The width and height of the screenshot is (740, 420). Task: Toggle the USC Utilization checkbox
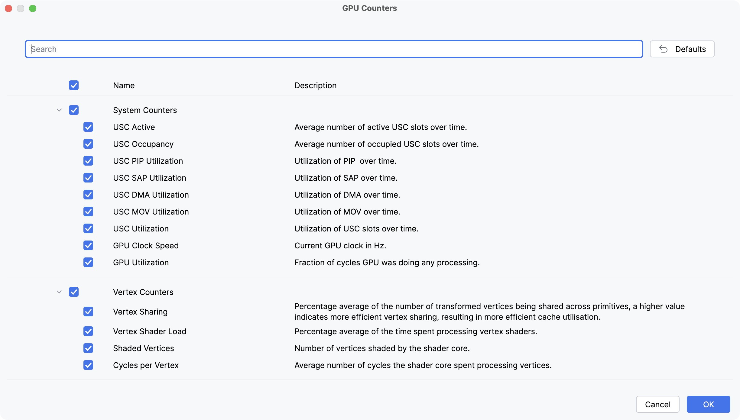(88, 228)
